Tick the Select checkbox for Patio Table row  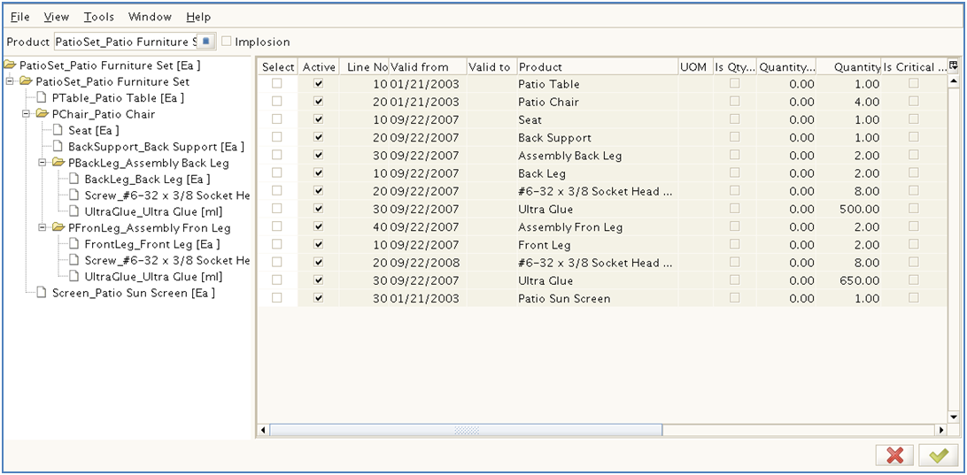pyautogui.click(x=277, y=84)
